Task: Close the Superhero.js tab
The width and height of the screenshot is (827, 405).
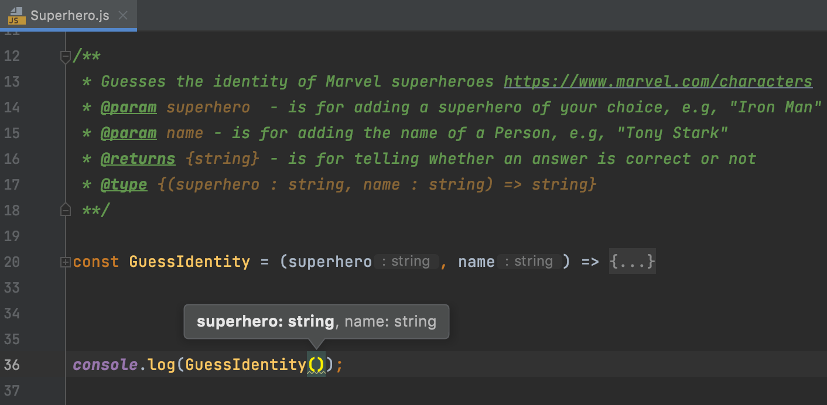Action: [122, 16]
